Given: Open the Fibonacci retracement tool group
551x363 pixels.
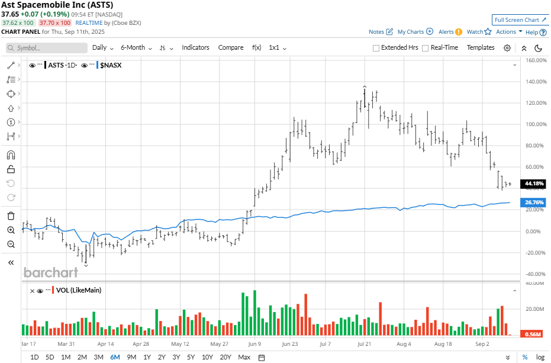Looking at the screenshot, I should 11,79.
